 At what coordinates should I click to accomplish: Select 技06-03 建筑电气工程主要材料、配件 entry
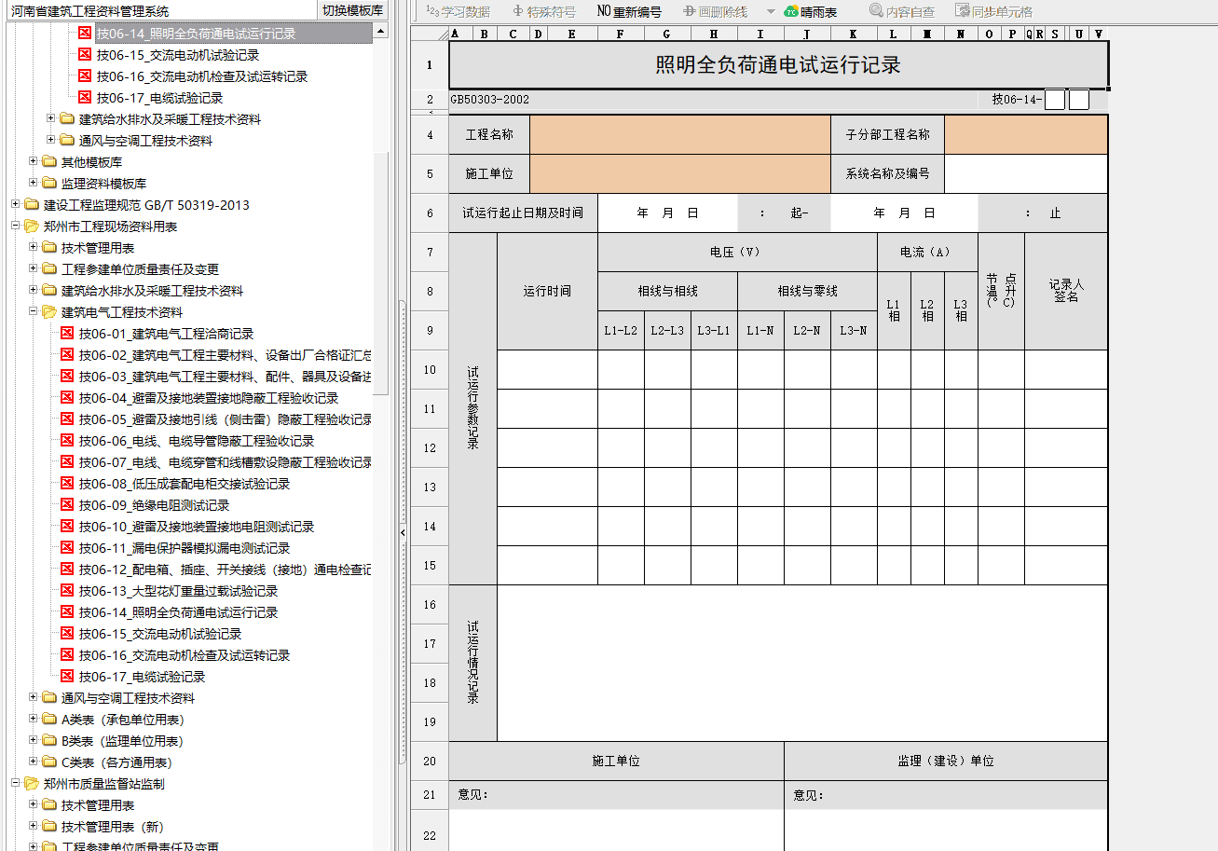click(226, 377)
